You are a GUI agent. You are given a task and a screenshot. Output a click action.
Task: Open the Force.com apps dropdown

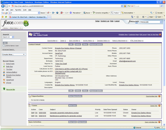(151, 22)
